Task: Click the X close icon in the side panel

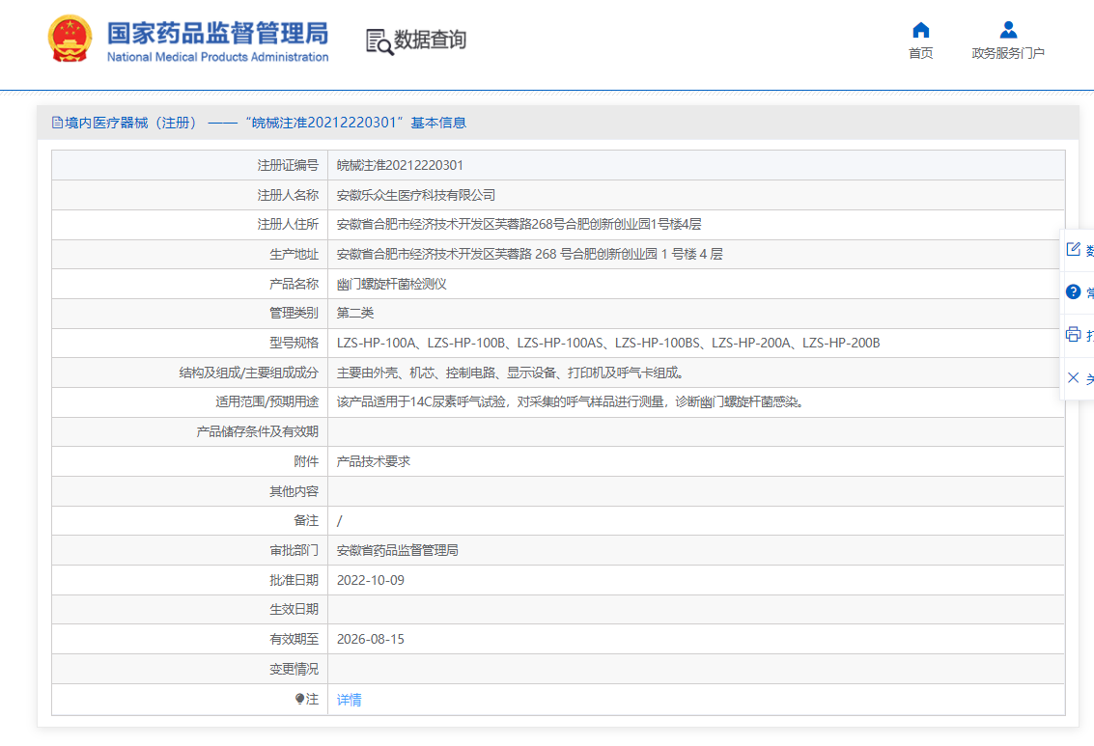Action: pyautogui.click(x=1073, y=378)
